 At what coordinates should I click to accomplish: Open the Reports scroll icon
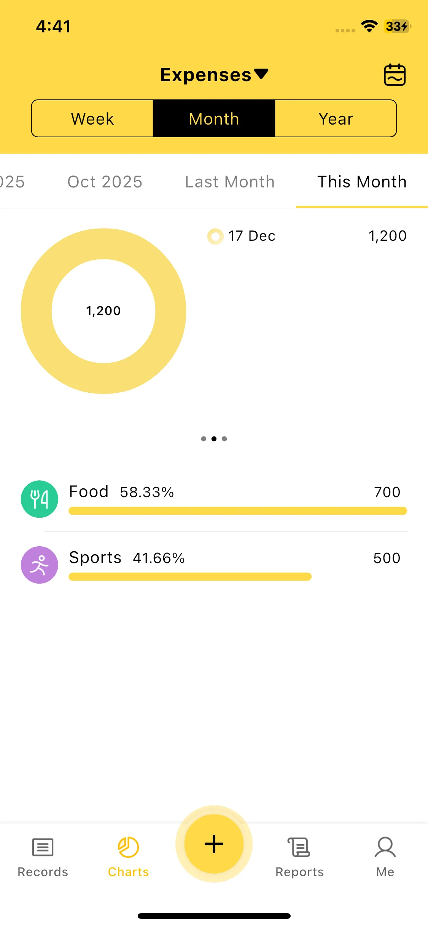(x=299, y=847)
